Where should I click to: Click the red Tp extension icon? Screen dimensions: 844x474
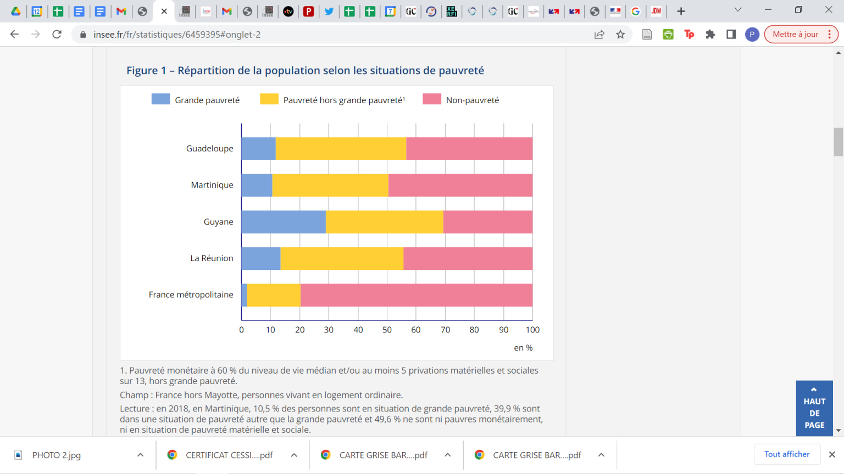click(x=689, y=35)
